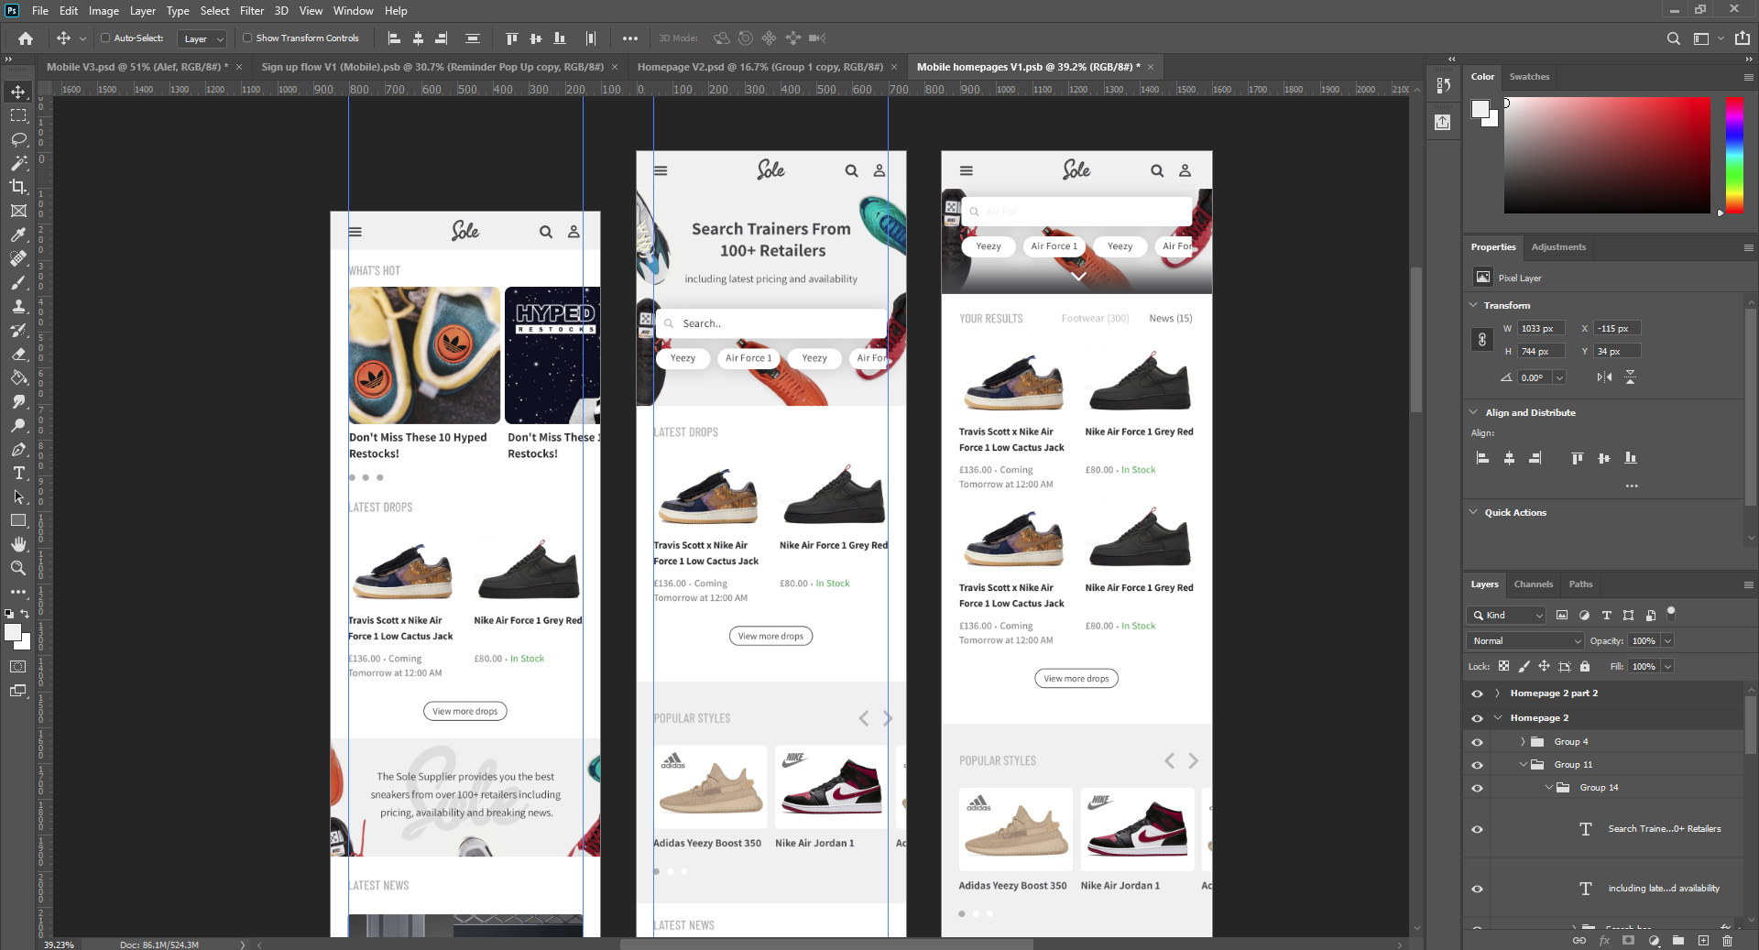Toggle the layer filter on/off switch
1759x950 pixels.
[x=1671, y=613]
